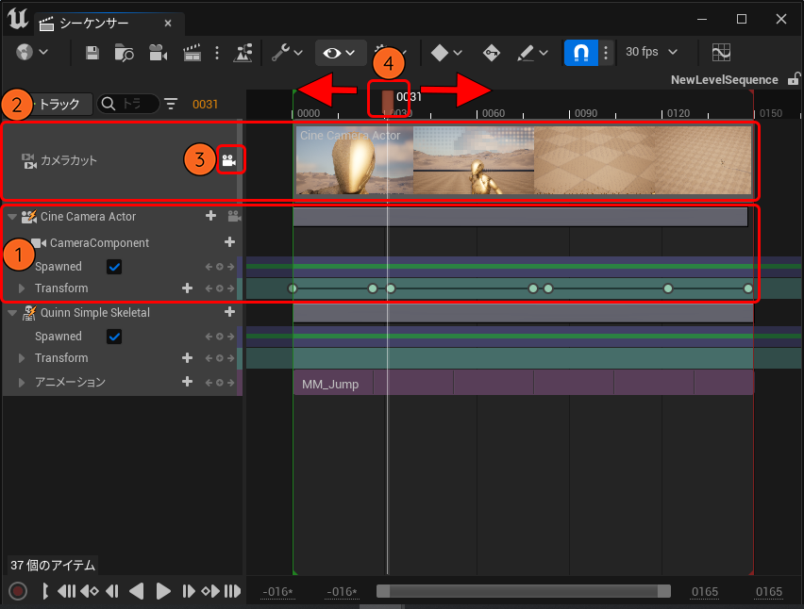Viewport: 804px width, 609px height.
Task: Uncheck Spawned under Quinn Simple Skeletal
Action: pyautogui.click(x=114, y=337)
